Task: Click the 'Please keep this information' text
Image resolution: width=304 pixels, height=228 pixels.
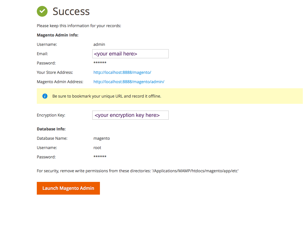Action: click(x=79, y=26)
